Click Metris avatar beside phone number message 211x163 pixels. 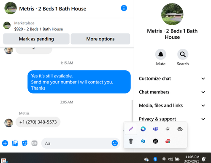(x=8, y=123)
